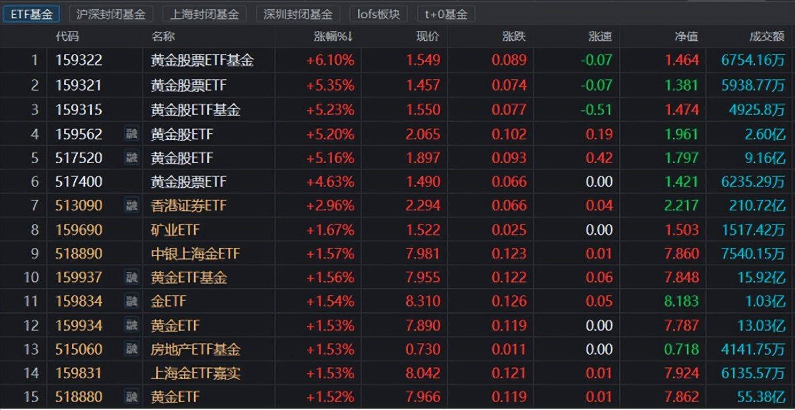
Task: Switch to the 沪深封闭基金 tab
Action: pos(111,14)
